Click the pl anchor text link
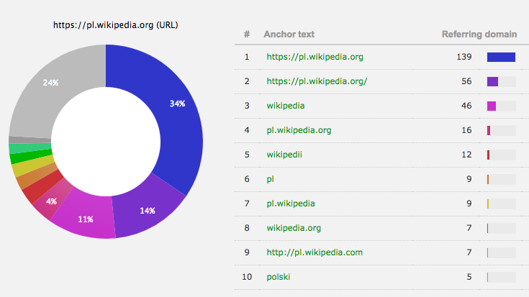 coord(270,179)
